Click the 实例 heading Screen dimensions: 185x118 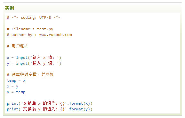(9, 8)
